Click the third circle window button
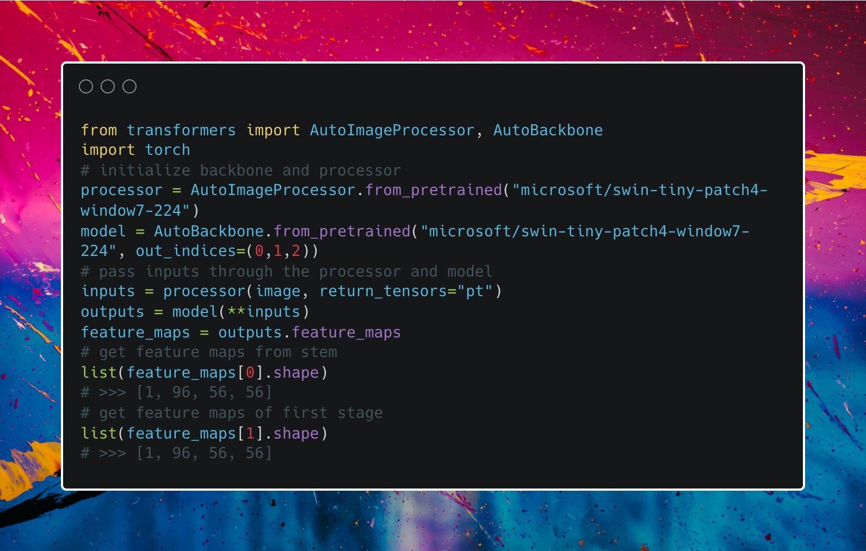Screen dimensions: 866x551 pos(129,86)
